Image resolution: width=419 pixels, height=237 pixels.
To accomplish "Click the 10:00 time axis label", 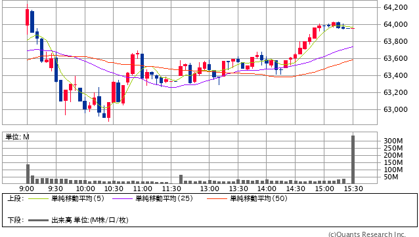I will click(x=85, y=189).
